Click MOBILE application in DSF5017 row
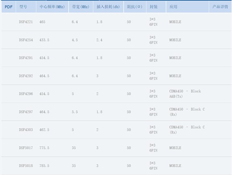Viewport: 232px width, 175px height. [x=175, y=148]
